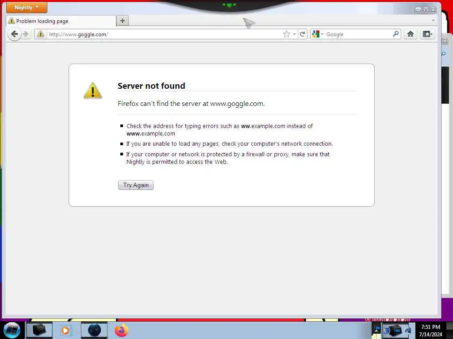Open the Bookmarks menu button

[x=427, y=34]
